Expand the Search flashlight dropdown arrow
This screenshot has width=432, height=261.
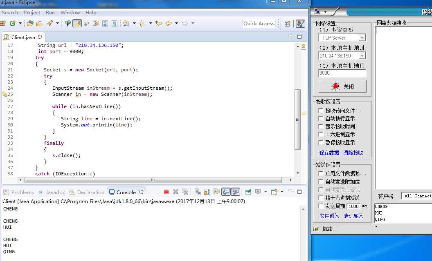57,23
